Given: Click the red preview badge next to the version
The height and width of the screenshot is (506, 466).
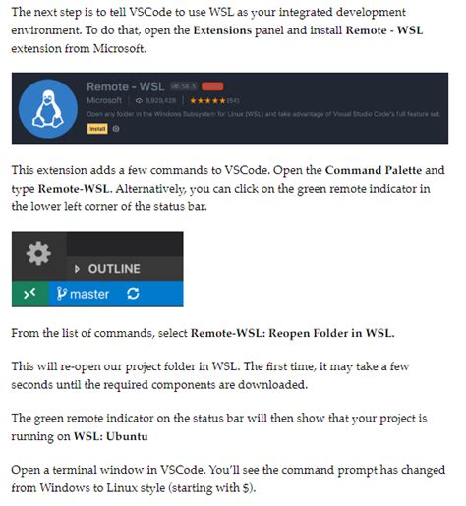Looking at the screenshot, I should point(212,86).
